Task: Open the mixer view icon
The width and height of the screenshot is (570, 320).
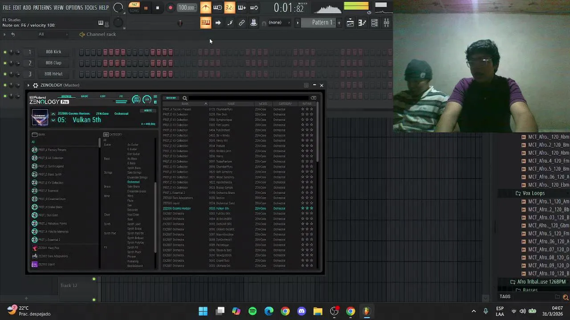Action: (387, 23)
